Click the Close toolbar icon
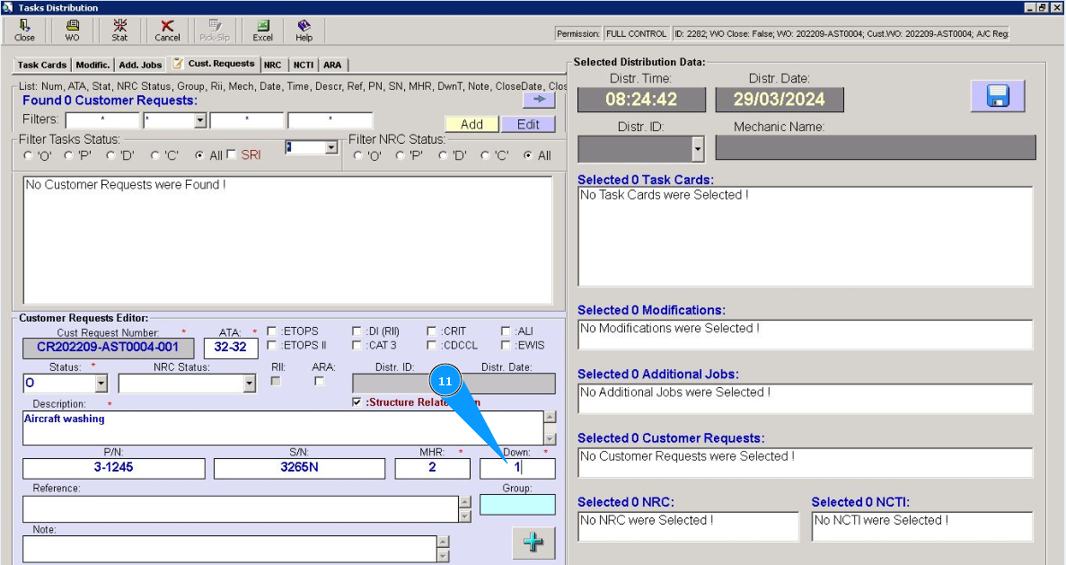1066x565 pixels. point(24,31)
